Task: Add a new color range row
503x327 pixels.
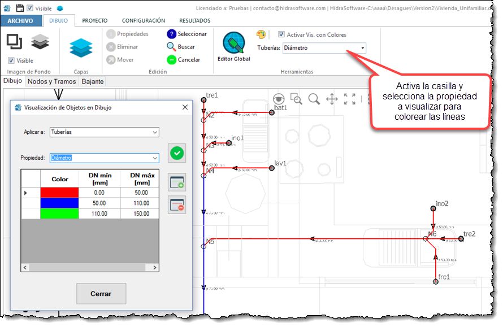Action: pos(177,182)
